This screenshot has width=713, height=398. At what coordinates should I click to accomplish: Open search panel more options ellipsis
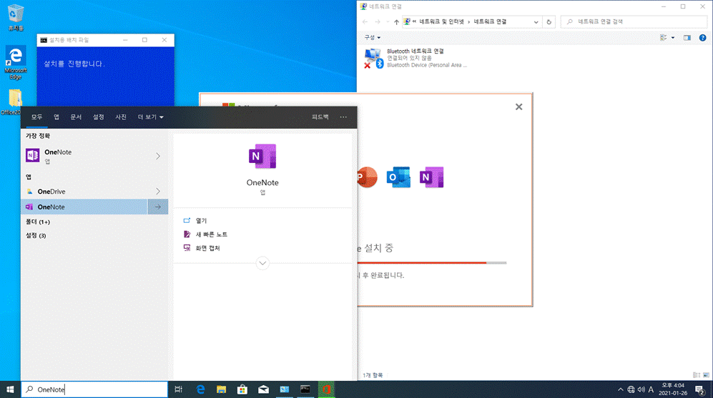[343, 117]
